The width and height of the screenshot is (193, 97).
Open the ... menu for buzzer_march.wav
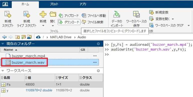pos(95,62)
